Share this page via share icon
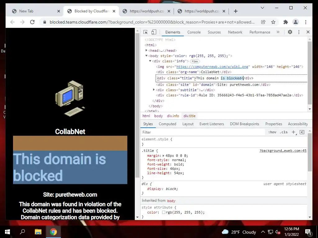 [x=263, y=22]
